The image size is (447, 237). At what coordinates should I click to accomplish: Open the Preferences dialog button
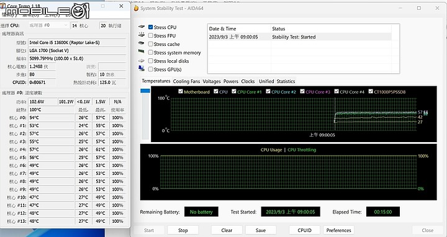339,230
